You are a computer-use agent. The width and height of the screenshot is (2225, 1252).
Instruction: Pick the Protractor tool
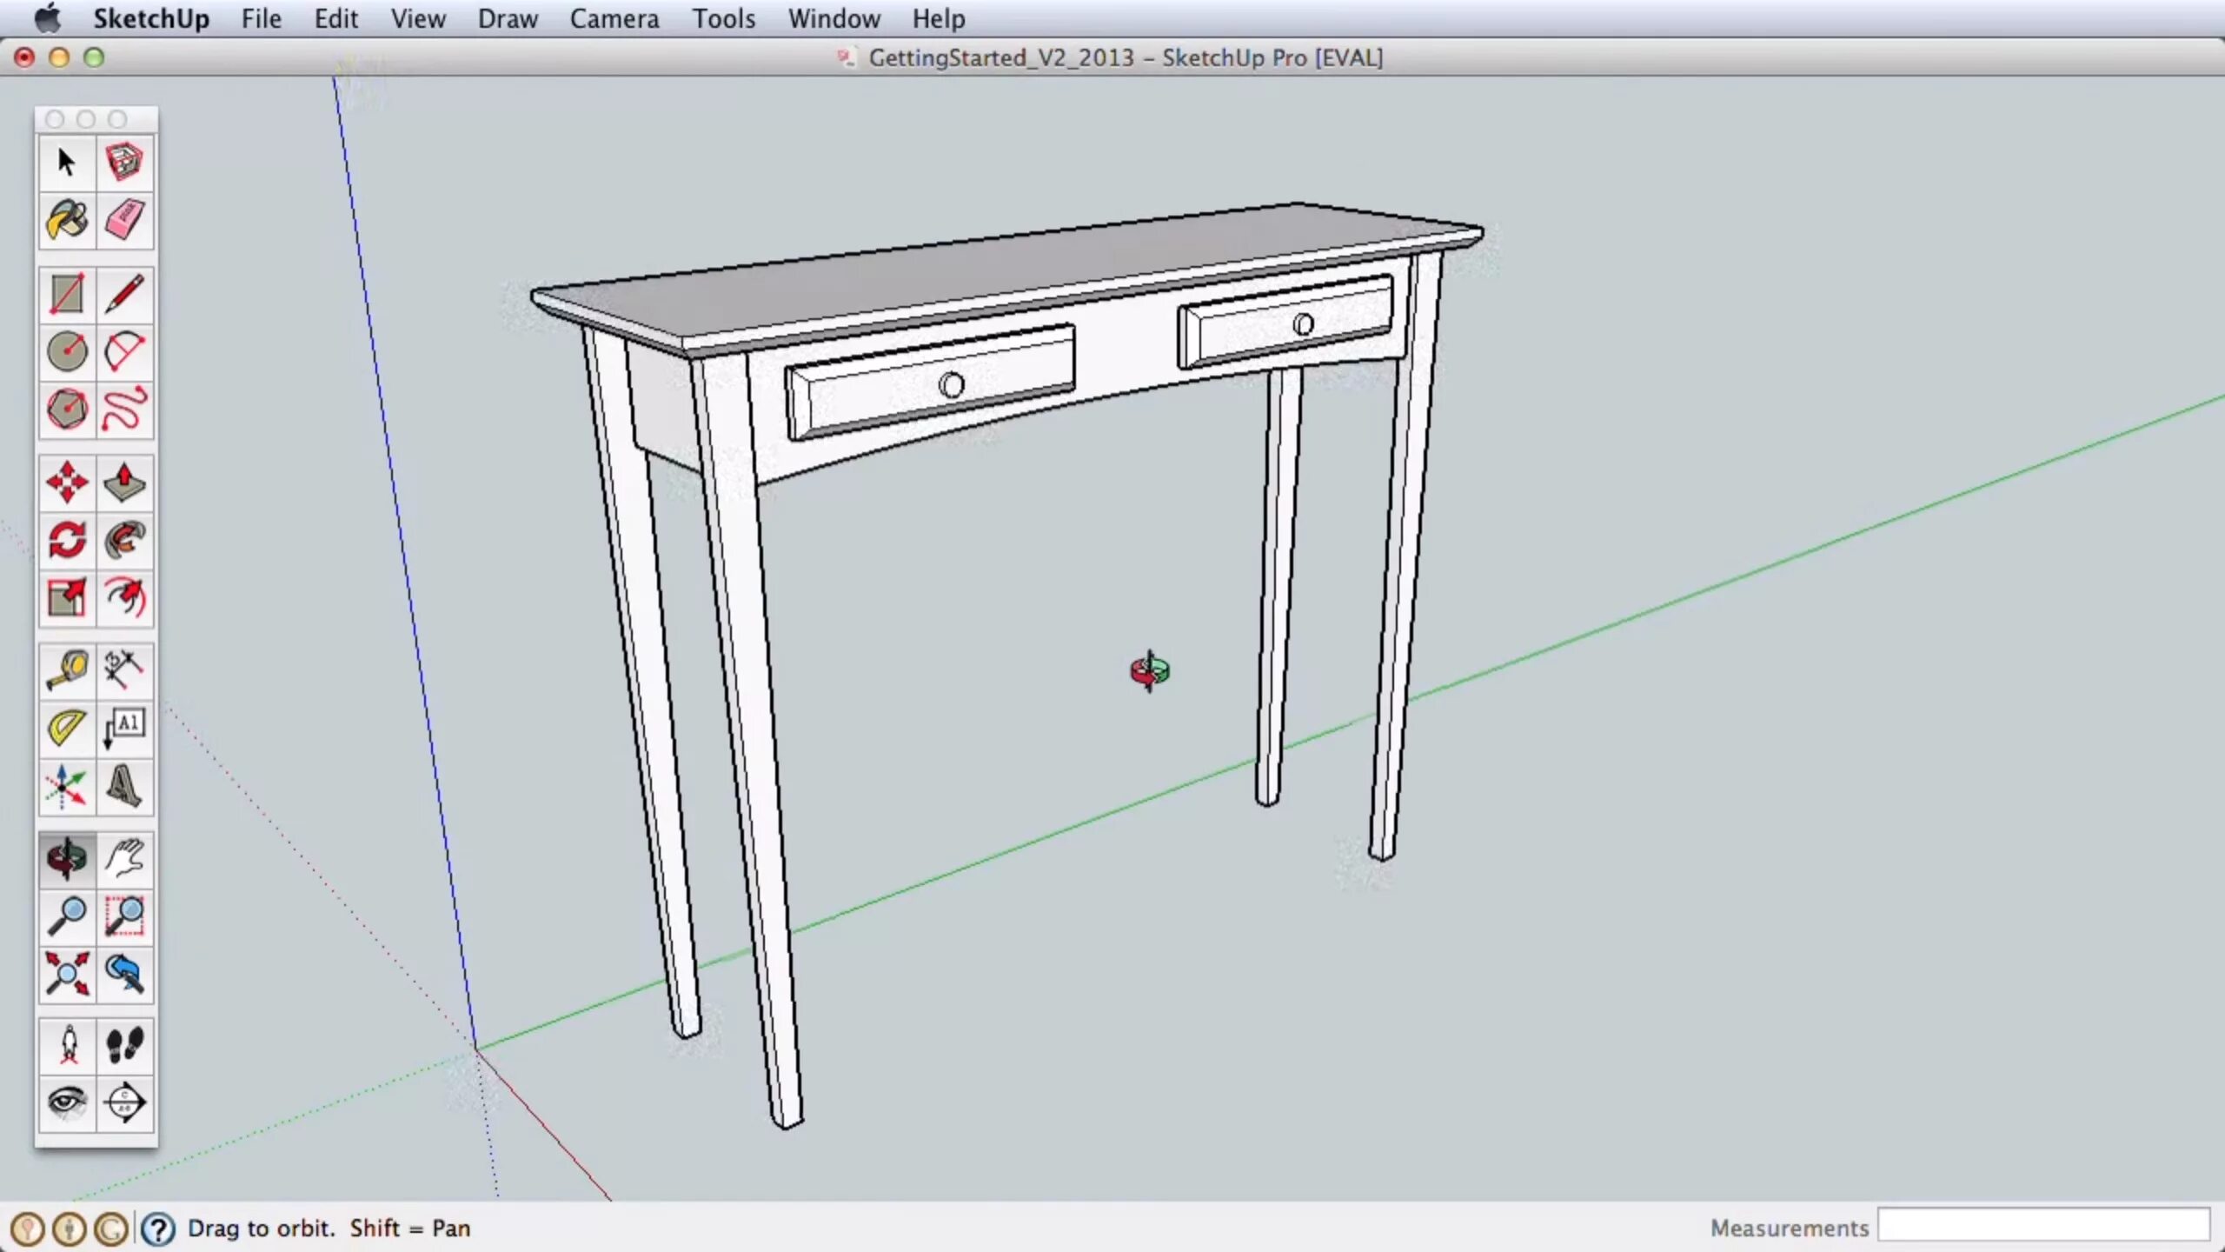click(x=66, y=728)
